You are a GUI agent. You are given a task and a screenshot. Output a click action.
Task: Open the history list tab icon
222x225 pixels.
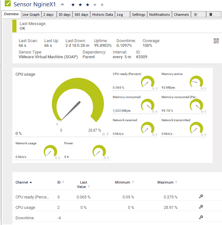tap(211, 15)
